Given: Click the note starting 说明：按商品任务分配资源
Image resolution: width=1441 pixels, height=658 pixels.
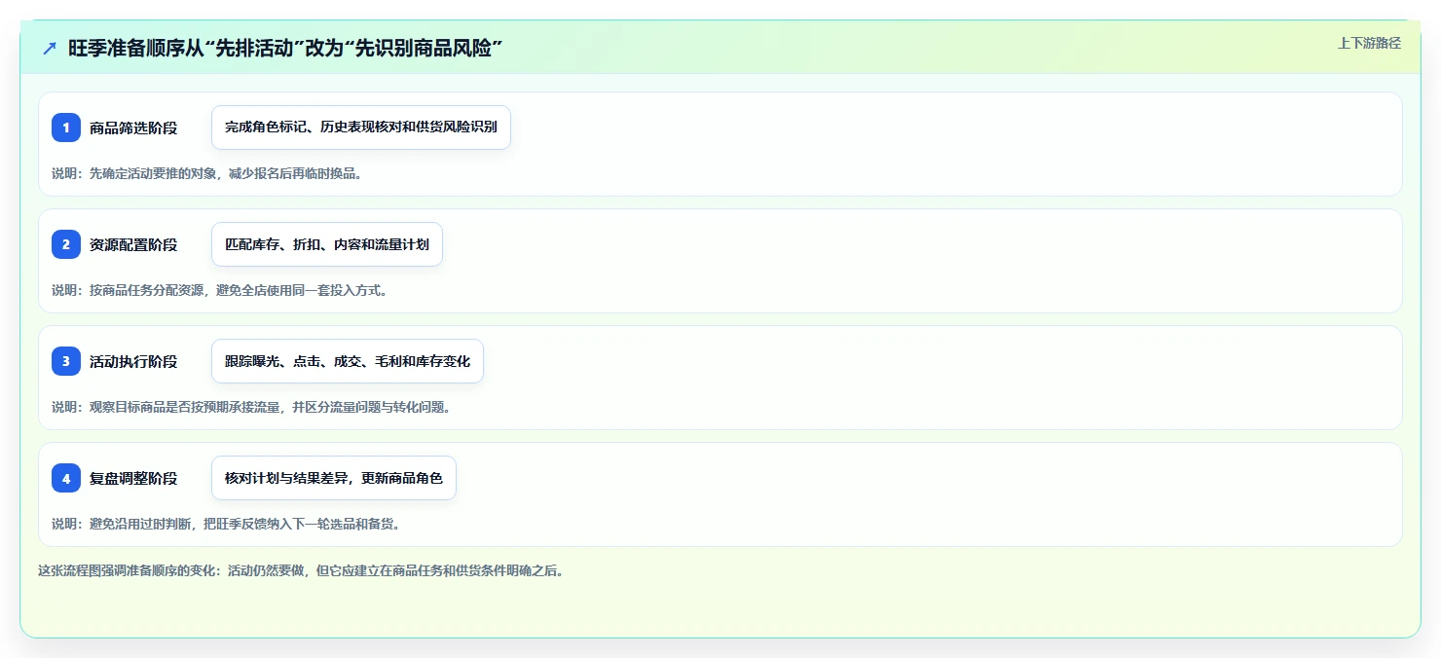Looking at the screenshot, I should pyautogui.click(x=220, y=290).
